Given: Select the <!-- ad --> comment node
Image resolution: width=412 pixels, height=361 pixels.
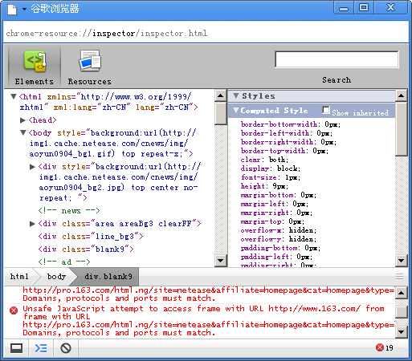Looking at the screenshot, I should pos(64,262).
